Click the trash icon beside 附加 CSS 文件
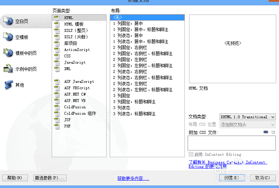The image size is (279, 188). [x=273, y=132]
